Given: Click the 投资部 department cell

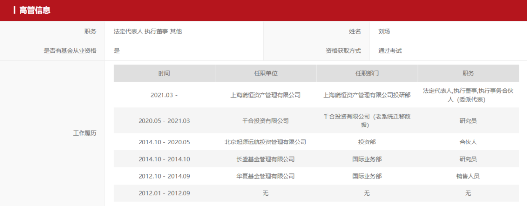Looking at the screenshot, I should 367,142.
